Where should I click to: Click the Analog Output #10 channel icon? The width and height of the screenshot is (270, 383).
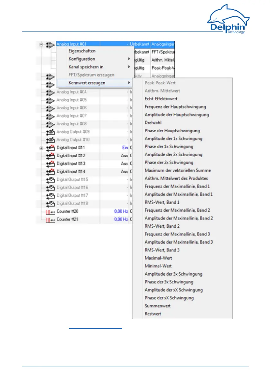[x=50, y=140]
